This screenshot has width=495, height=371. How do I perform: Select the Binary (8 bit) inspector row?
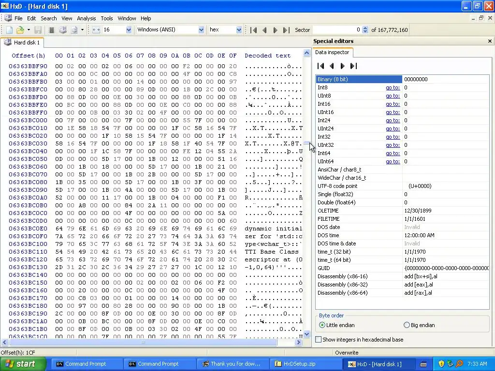click(x=402, y=79)
